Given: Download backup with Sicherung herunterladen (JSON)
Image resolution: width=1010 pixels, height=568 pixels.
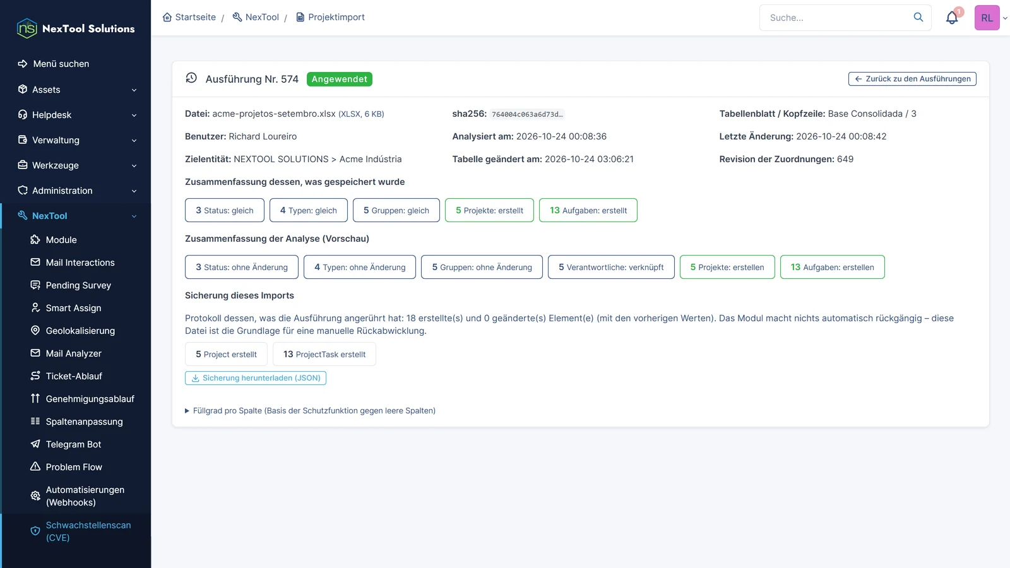Looking at the screenshot, I should point(256,378).
